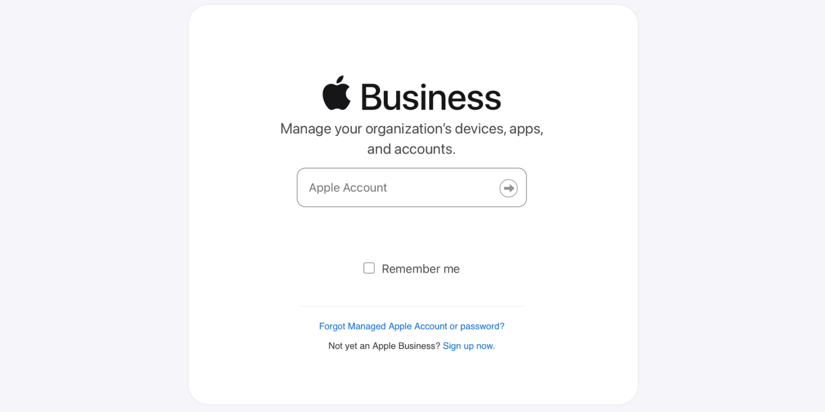Screen dimensions: 825x412
Task: Submit Apple Account using the arrow icon
Action: (508, 188)
